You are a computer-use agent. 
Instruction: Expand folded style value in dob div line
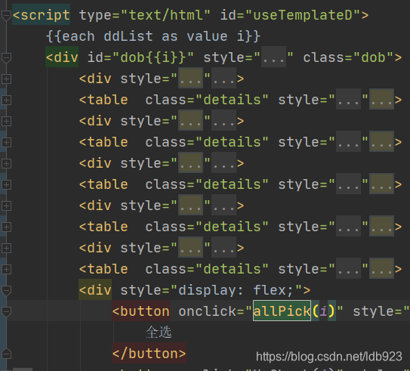coord(273,57)
